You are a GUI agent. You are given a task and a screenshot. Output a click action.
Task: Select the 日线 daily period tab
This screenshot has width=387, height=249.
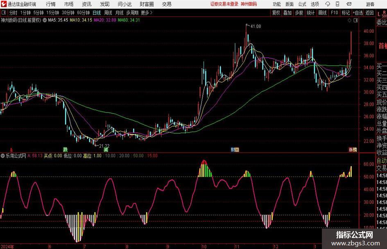point(97,13)
